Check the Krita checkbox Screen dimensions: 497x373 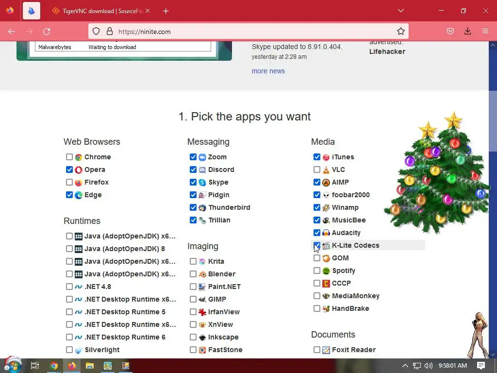click(193, 261)
